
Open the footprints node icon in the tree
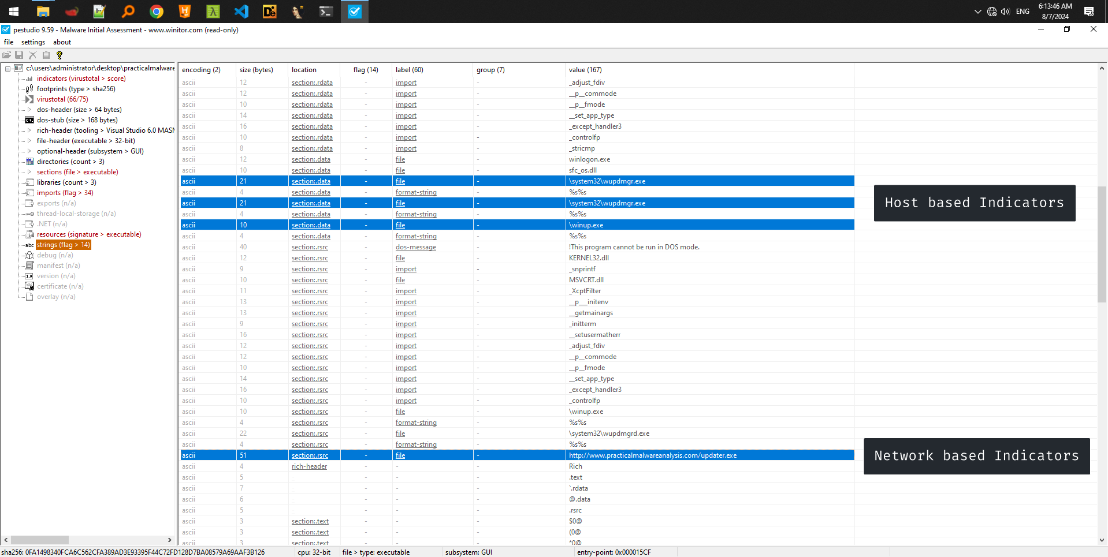pos(29,89)
